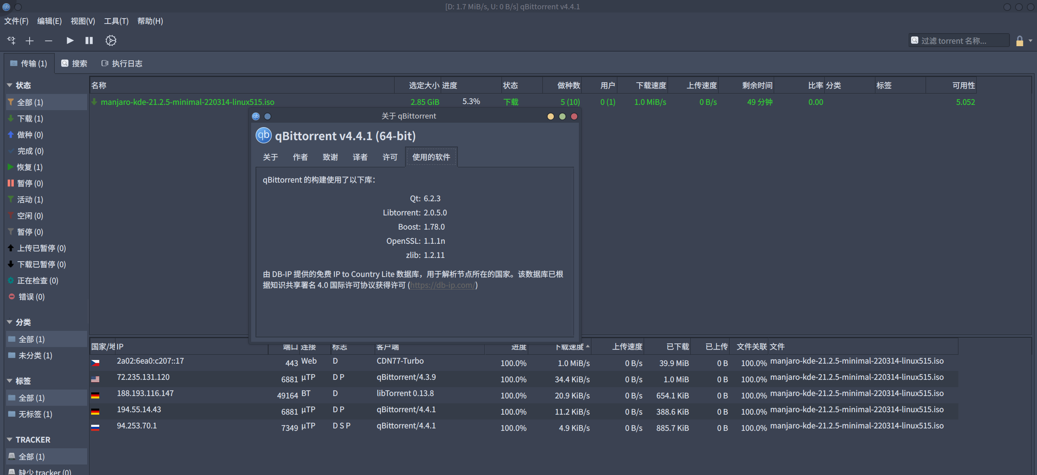
Task: Click the pause torrents toolbar icon
Action: 89,40
